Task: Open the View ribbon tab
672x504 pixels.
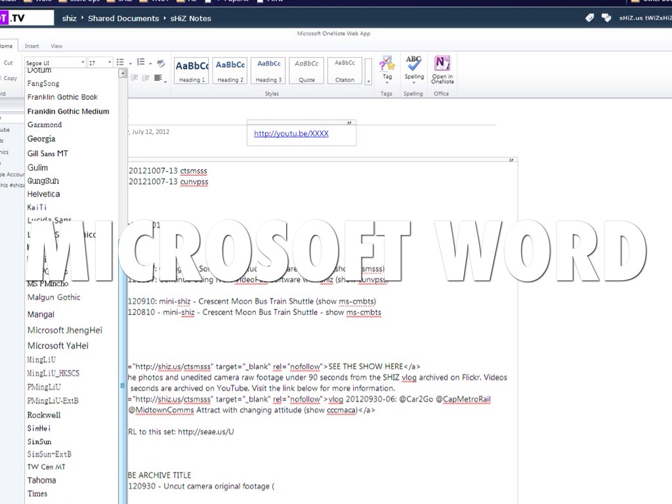Action: [x=56, y=46]
